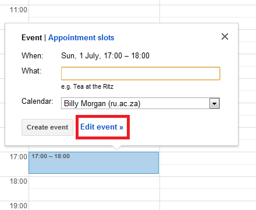Click the 19:00 slot in the event's column
Image resolution: width=256 pixels, height=210 pixels.
pyautogui.click(x=94, y=206)
